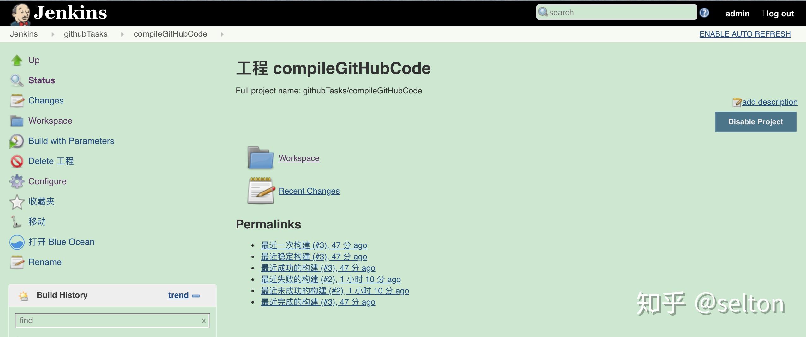The height and width of the screenshot is (337, 806).
Task: Click the Changes notepad icon in sidebar
Action: tap(17, 101)
